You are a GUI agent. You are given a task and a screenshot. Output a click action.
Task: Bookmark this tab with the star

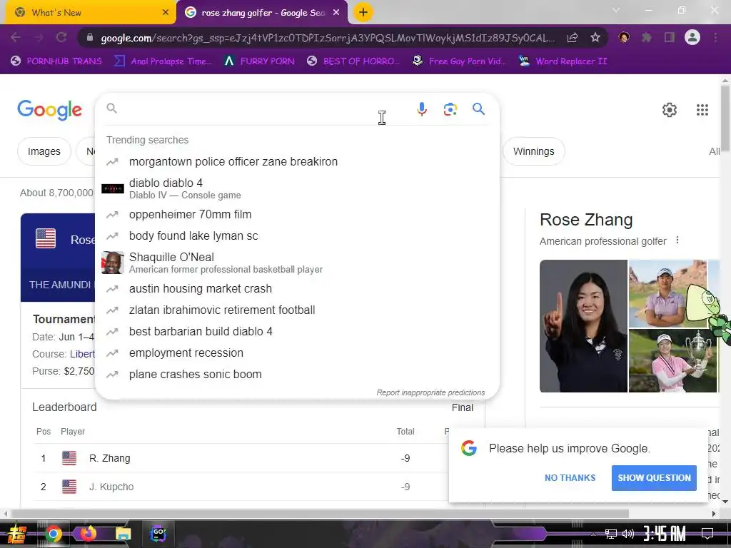pyautogui.click(x=595, y=38)
